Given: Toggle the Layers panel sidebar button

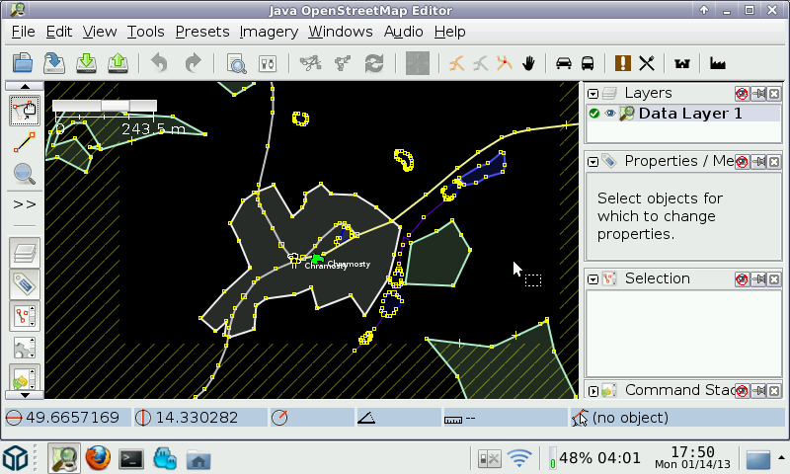Looking at the screenshot, I should (24, 253).
